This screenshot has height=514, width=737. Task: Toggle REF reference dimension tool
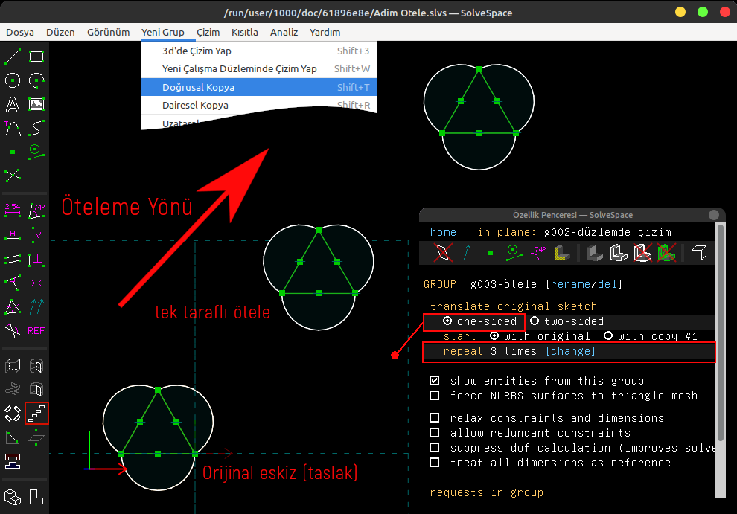[x=36, y=331]
